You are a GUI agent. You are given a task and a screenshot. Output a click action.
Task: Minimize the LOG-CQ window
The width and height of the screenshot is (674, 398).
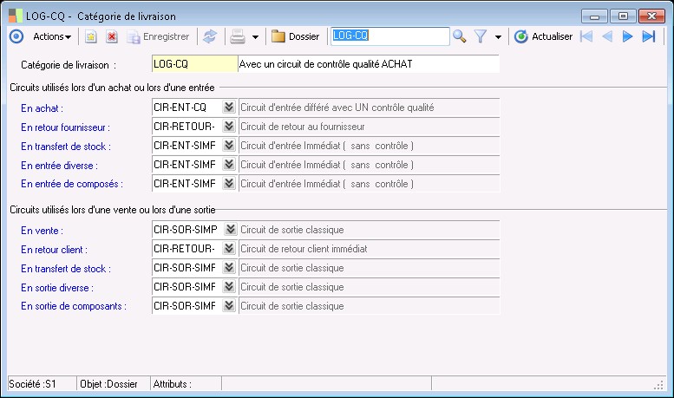tap(594, 16)
